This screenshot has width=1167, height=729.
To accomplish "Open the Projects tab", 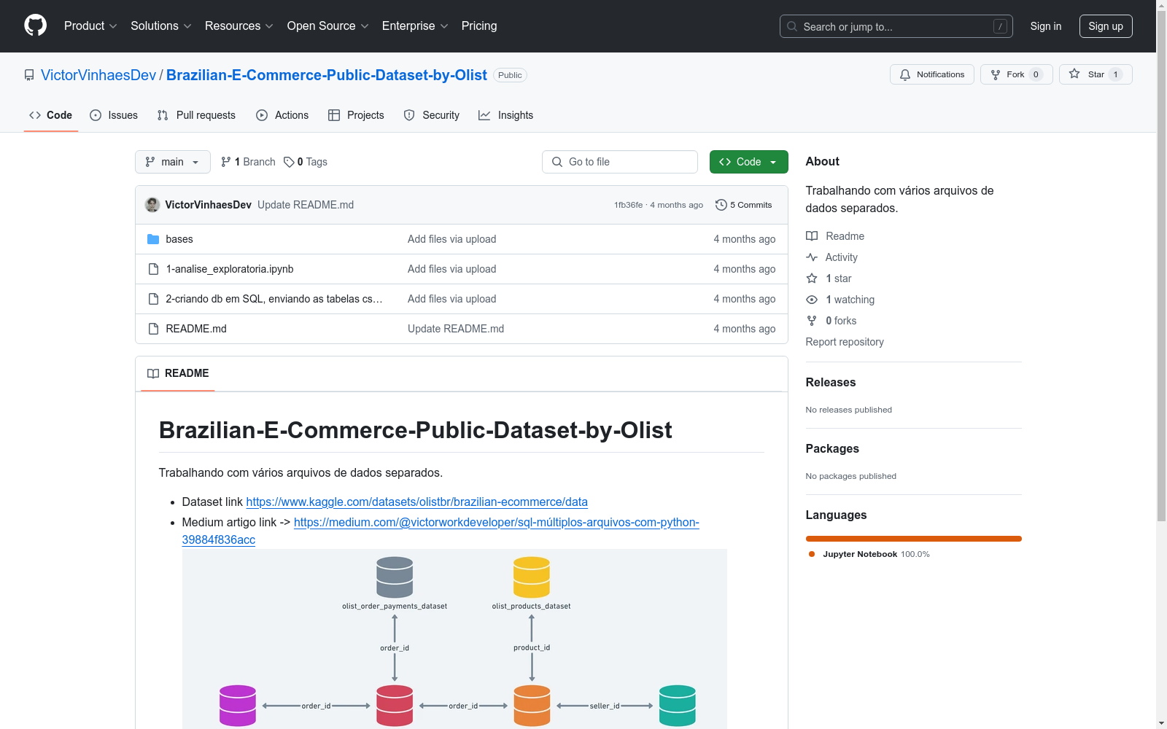I will (x=356, y=115).
